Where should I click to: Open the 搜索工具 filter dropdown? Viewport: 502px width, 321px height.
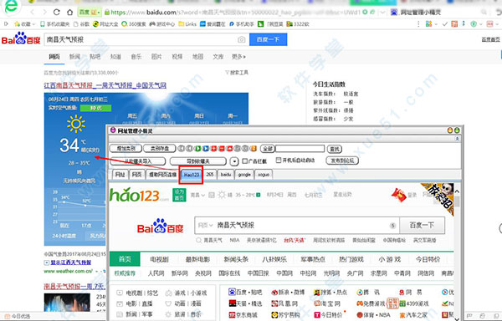click(237, 73)
